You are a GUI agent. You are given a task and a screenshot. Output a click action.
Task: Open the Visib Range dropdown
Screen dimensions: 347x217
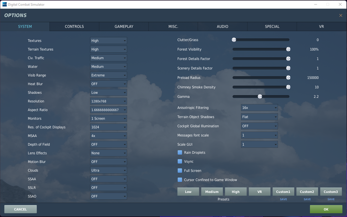click(108, 75)
